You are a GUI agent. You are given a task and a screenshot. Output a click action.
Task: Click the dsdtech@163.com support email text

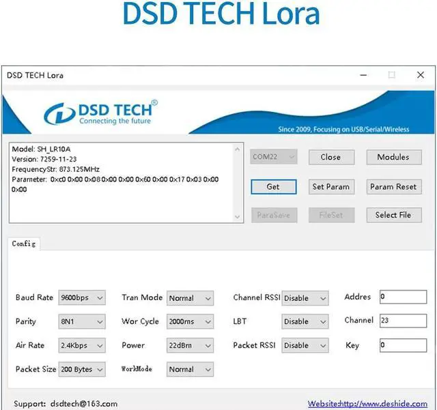(84, 404)
